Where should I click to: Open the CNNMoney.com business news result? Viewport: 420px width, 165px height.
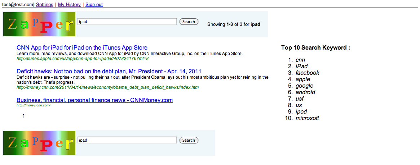click(94, 100)
